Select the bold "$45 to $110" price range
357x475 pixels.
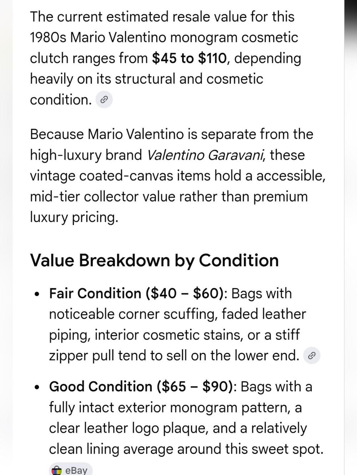click(x=189, y=58)
